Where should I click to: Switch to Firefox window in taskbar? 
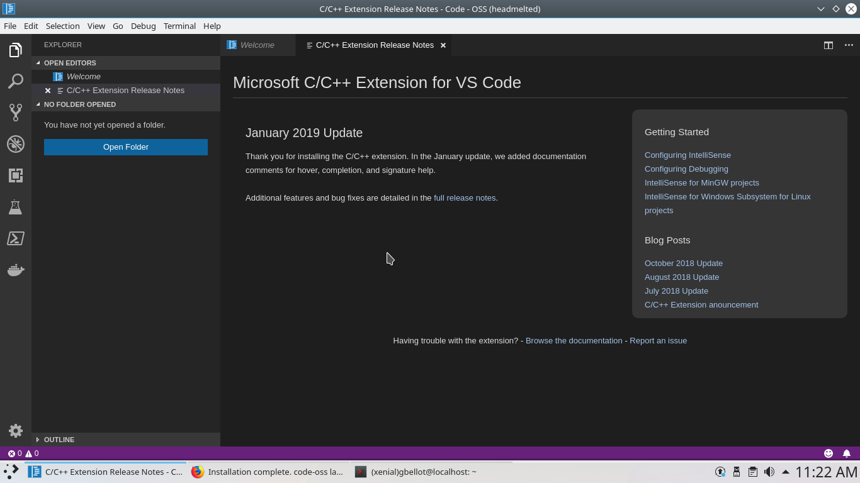pos(268,472)
